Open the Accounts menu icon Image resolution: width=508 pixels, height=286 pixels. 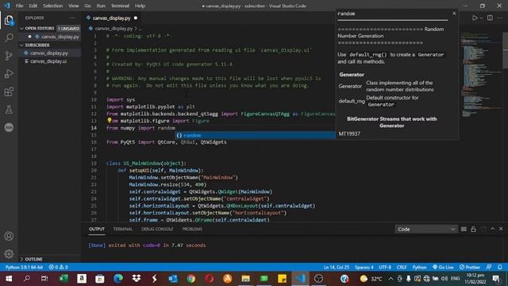click(9, 236)
